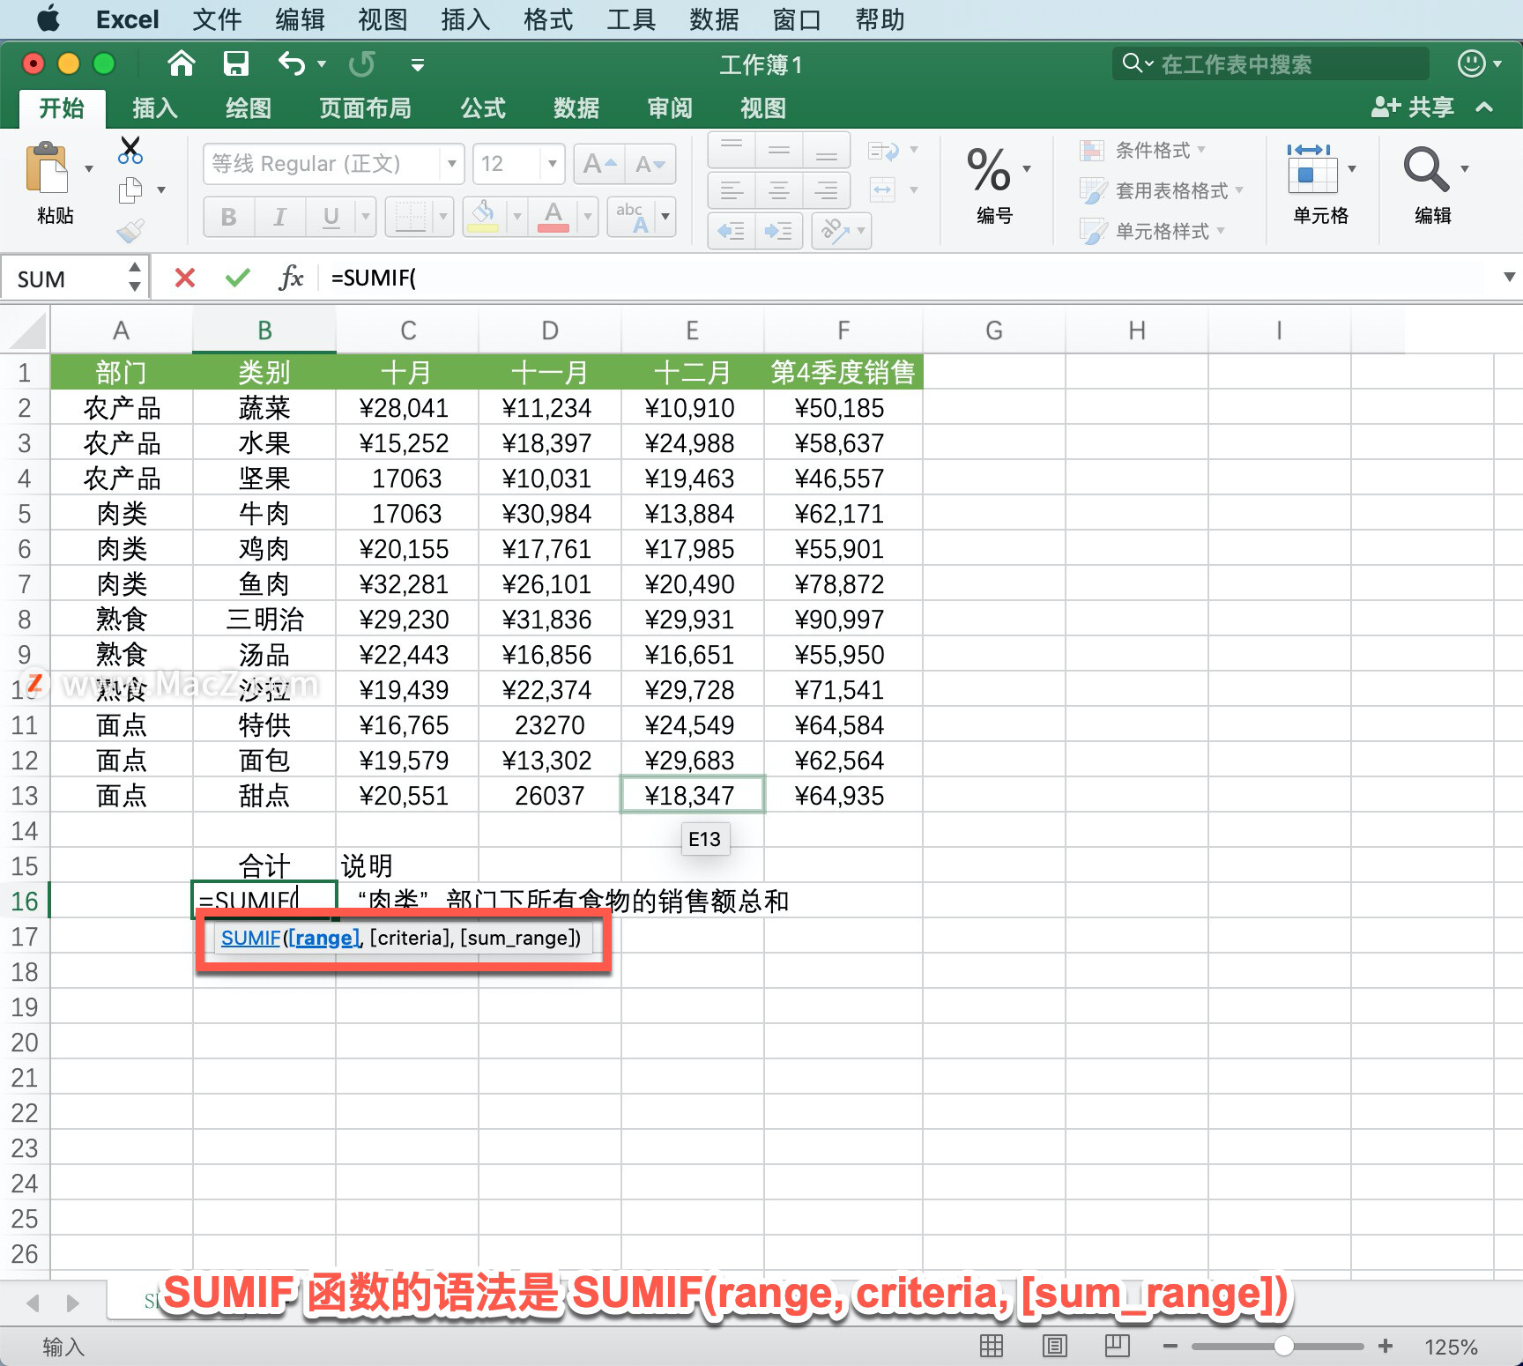Click the 共享 share button
The height and width of the screenshot is (1366, 1523).
[x=1413, y=108]
